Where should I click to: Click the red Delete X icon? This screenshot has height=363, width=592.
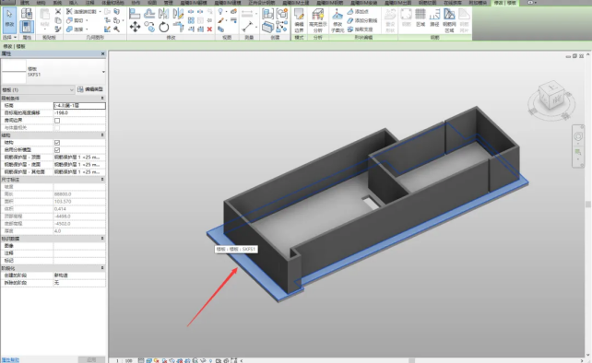click(209, 29)
